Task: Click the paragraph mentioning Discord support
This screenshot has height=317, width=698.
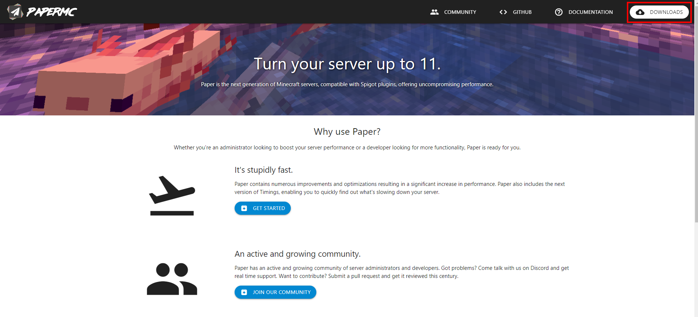Action: pyautogui.click(x=402, y=272)
